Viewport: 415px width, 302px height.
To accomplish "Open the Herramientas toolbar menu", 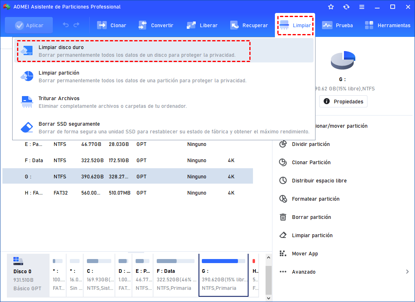I will point(387,25).
